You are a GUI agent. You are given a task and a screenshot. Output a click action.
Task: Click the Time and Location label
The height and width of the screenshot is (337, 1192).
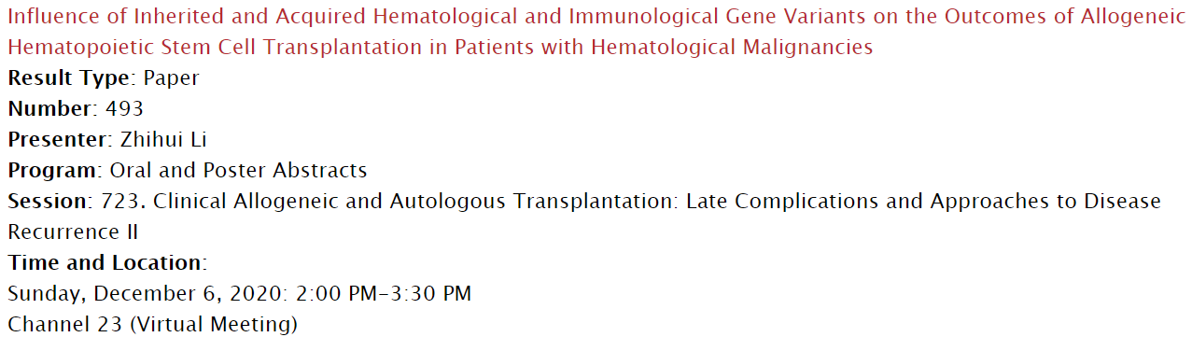(105, 262)
